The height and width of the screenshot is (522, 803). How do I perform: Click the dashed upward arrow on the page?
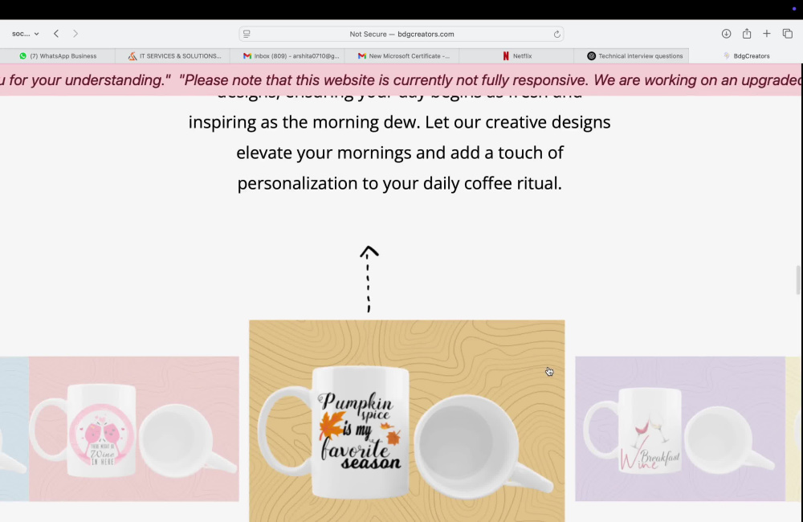tap(369, 279)
